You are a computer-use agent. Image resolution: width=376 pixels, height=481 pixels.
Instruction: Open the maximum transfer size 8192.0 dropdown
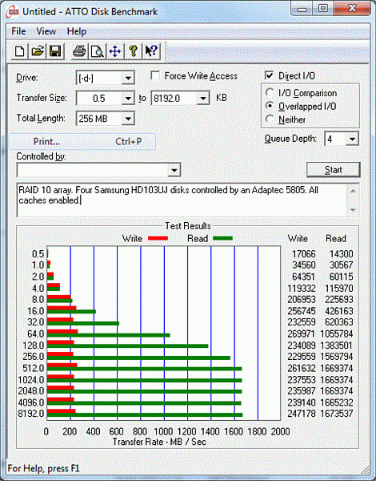[x=202, y=99]
